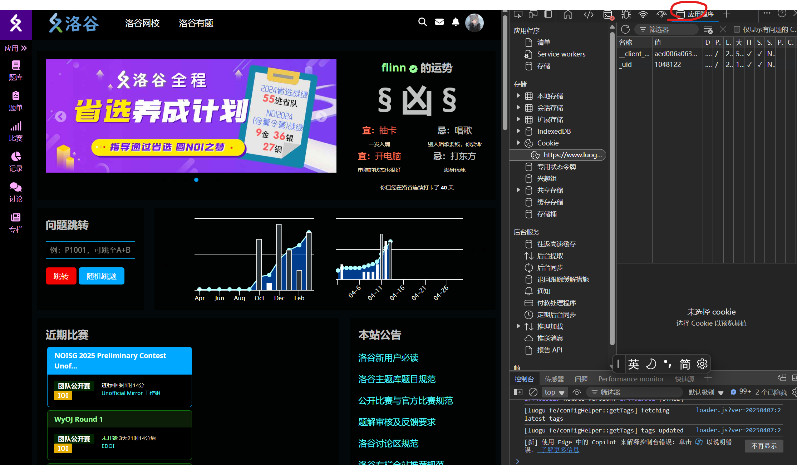The width and height of the screenshot is (797, 465).
Task: Open 专用状态令牌 private state tokens
Action: click(556, 167)
